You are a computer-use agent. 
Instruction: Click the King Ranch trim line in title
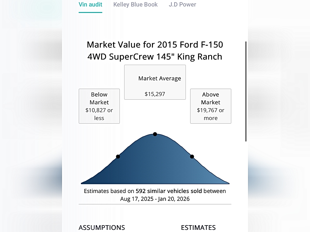(x=155, y=57)
